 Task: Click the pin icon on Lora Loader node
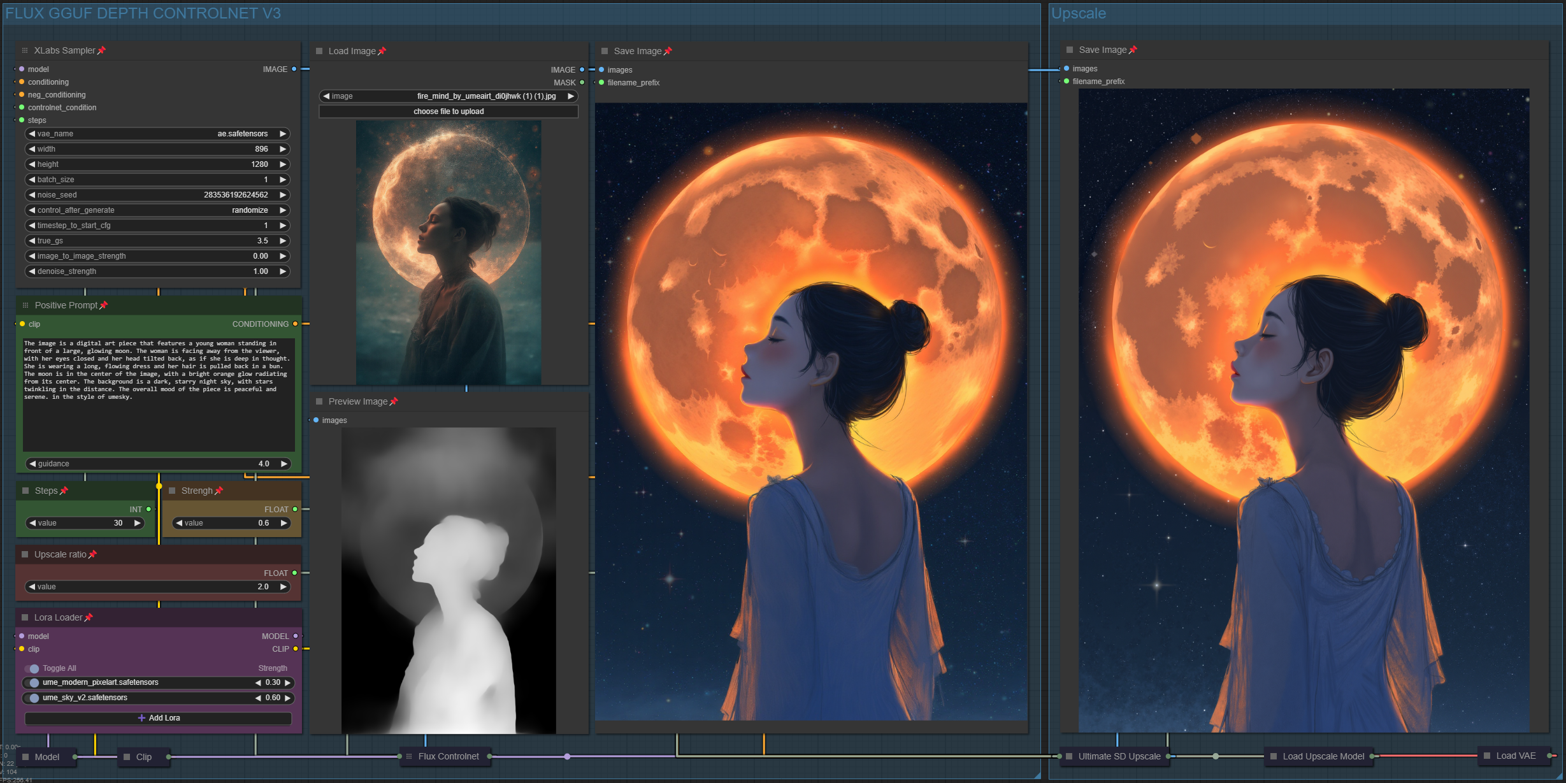click(89, 617)
